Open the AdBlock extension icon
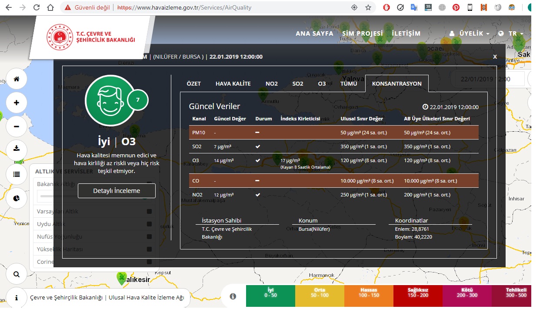This screenshot has width=543, height=309. click(386, 7)
